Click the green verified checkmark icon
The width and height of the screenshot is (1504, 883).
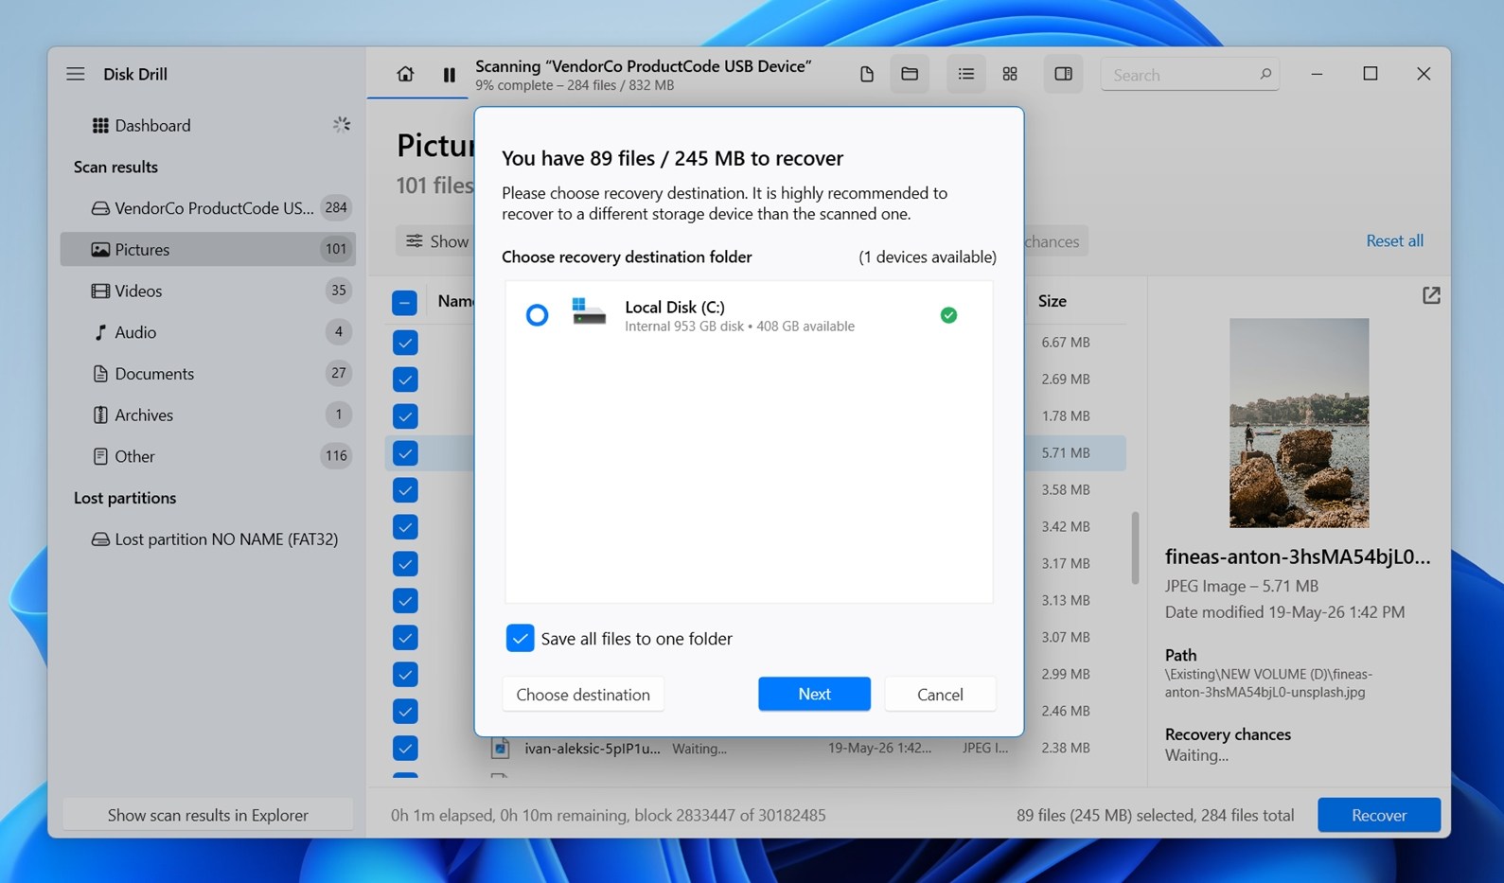tap(948, 315)
